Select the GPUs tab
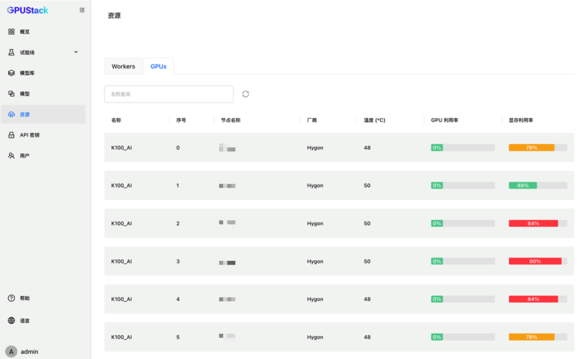This screenshot has width=583, height=359. point(158,66)
